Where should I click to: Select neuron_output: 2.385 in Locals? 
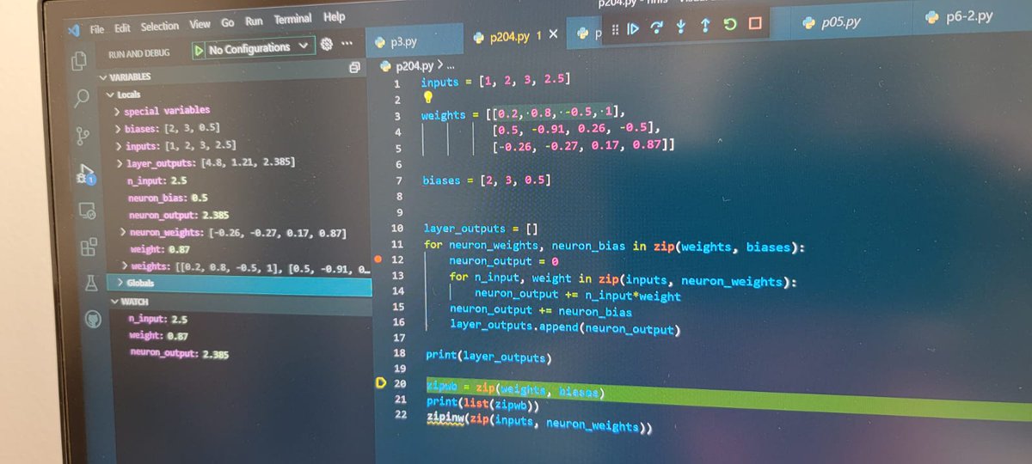(x=179, y=215)
